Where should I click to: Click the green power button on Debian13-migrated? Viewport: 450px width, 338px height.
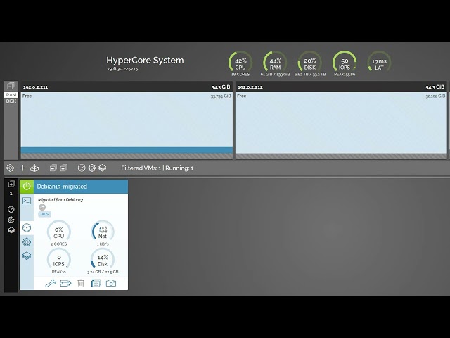coord(27,186)
